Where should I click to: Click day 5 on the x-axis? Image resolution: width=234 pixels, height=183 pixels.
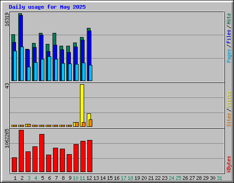[43, 178]
